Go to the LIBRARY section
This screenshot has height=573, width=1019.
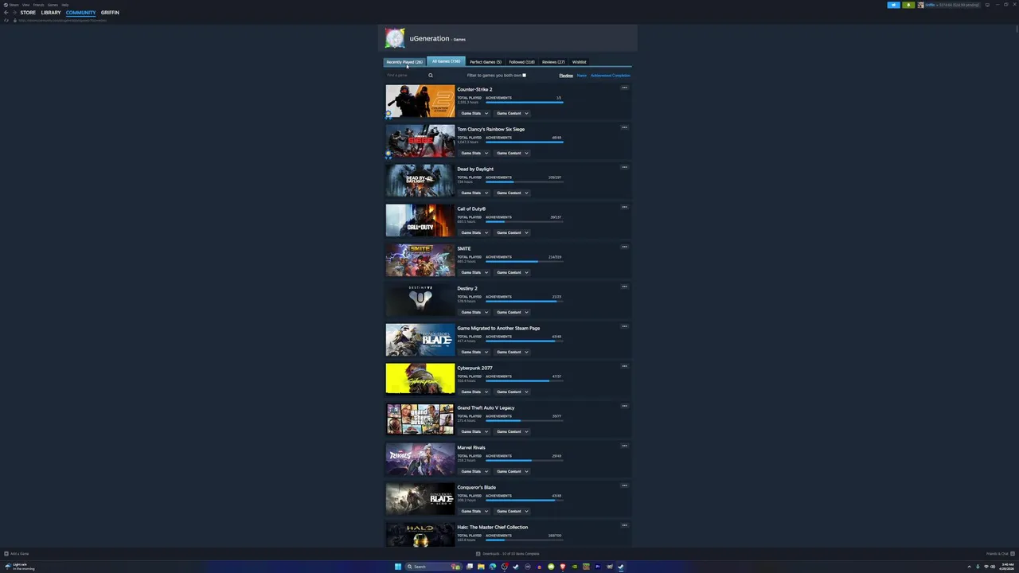pos(51,13)
